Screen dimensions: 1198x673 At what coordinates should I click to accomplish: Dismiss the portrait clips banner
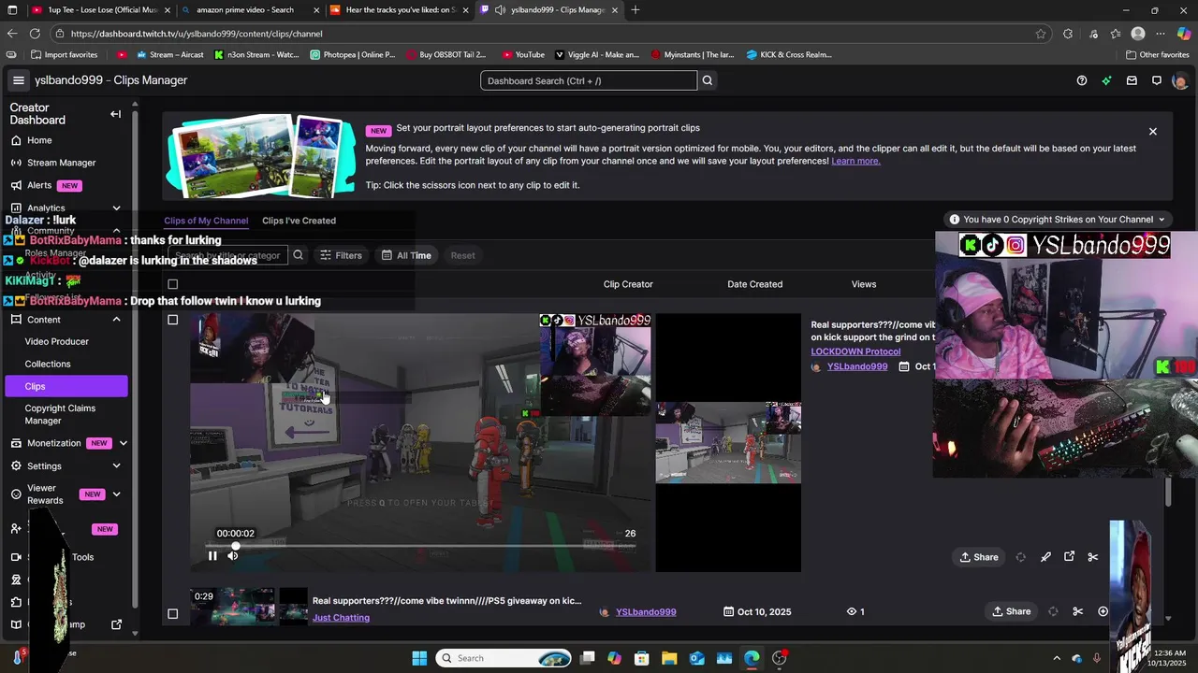[1153, 132]
